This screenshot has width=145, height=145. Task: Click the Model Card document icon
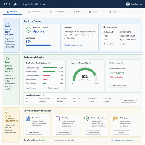pos(28,118)
